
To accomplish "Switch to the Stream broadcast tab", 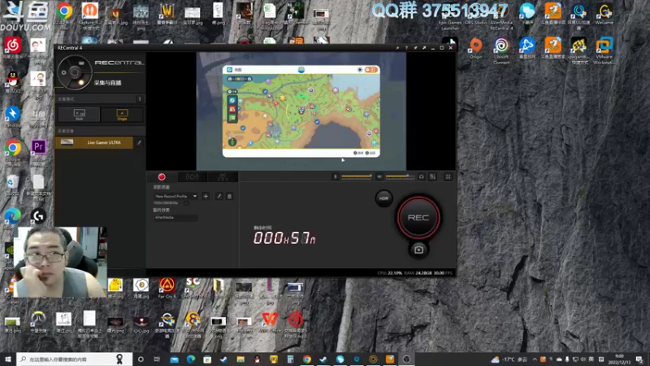I will [192, 176].
